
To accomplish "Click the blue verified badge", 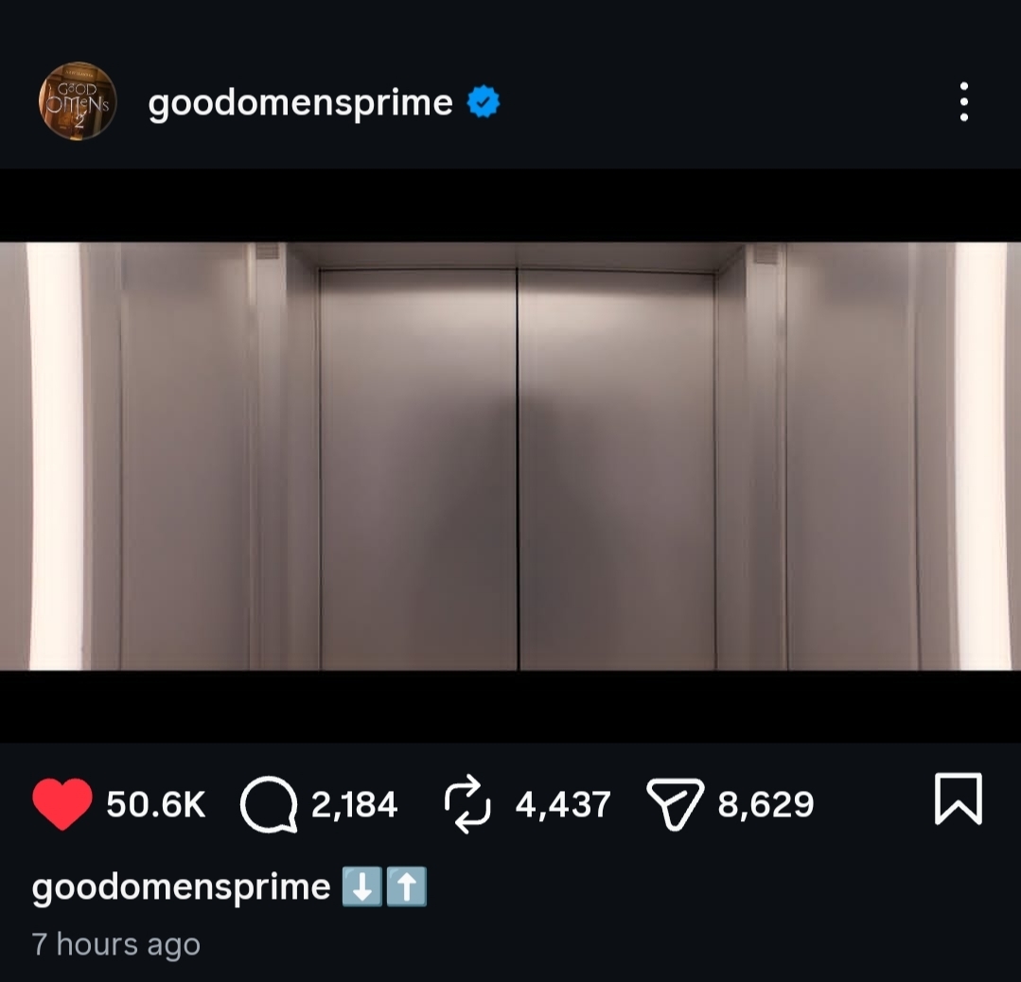I will click(484, 102).
